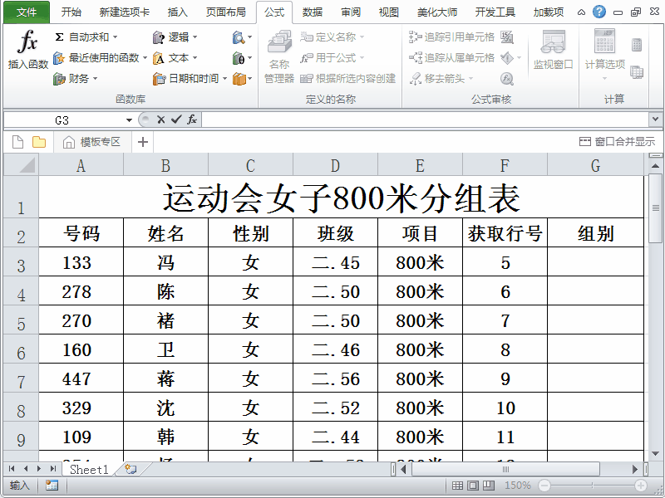Open the Error Checking dropdown arrow
This screenshot has width=665, height=498.
(x=519, y=57)
